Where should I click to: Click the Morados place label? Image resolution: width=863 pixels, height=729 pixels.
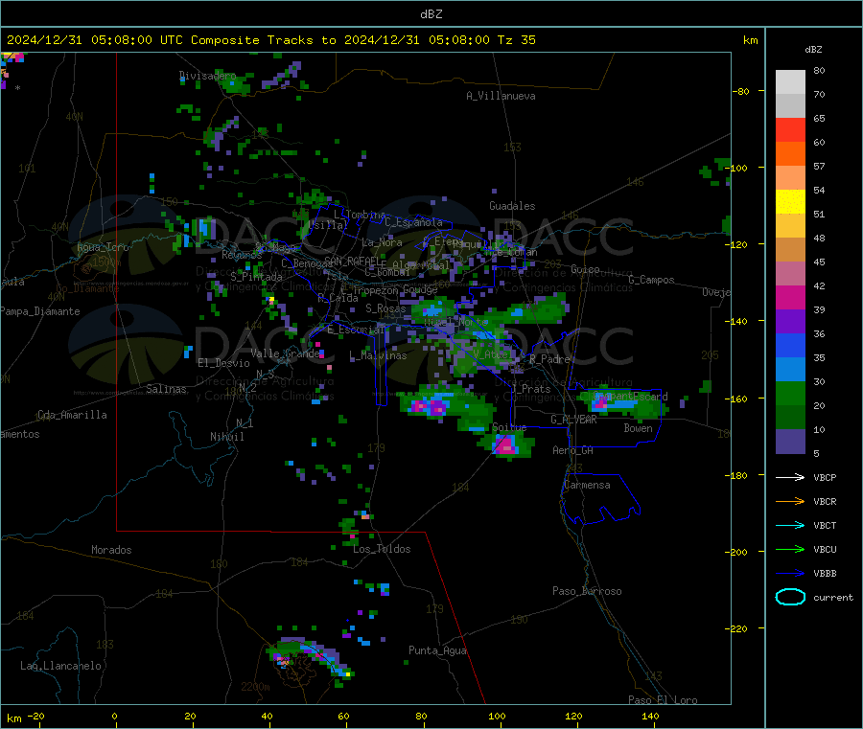111,550
